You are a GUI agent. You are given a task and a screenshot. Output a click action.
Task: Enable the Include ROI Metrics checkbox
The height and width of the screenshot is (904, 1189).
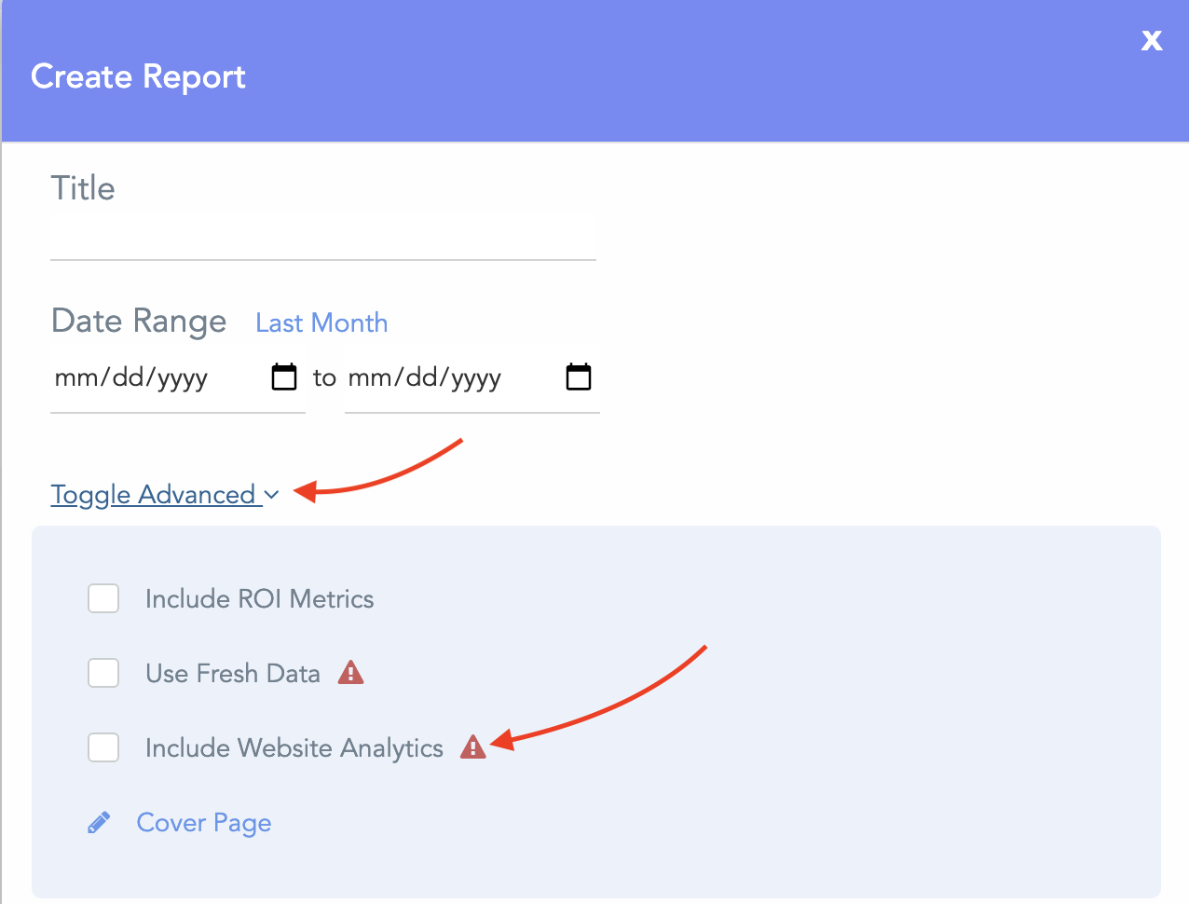click(103, 598)
